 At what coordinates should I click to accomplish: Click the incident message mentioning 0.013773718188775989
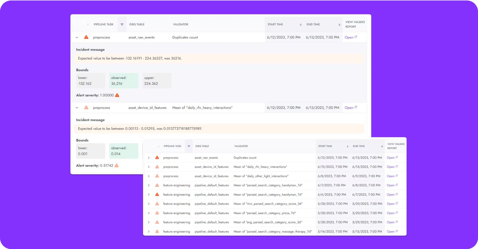click(x=219, y=129)
